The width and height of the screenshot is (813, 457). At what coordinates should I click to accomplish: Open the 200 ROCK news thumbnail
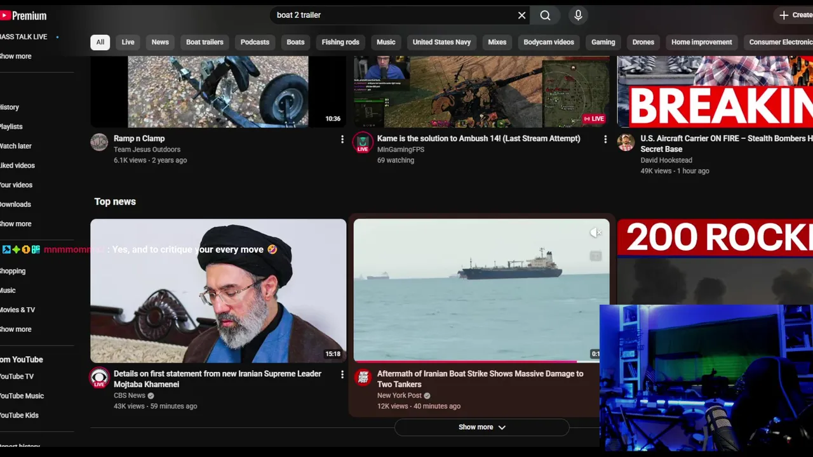[715, 262]
